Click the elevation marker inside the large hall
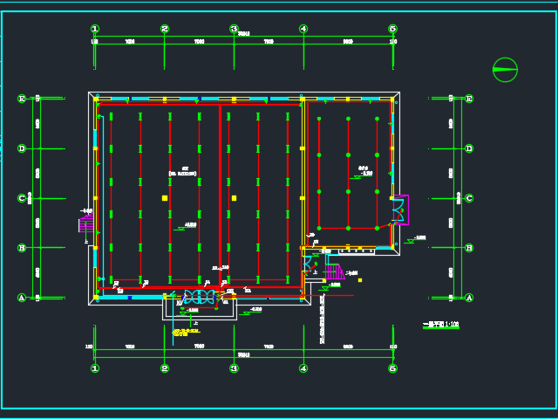 click(186, 227)
